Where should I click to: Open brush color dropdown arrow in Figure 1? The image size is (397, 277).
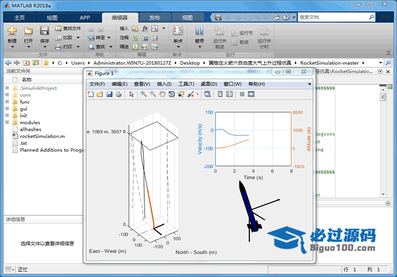click(198, 94)
